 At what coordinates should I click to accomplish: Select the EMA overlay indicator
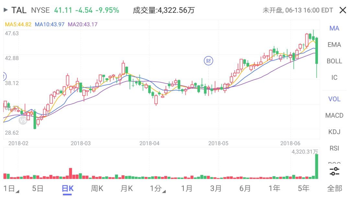point(334,45)
